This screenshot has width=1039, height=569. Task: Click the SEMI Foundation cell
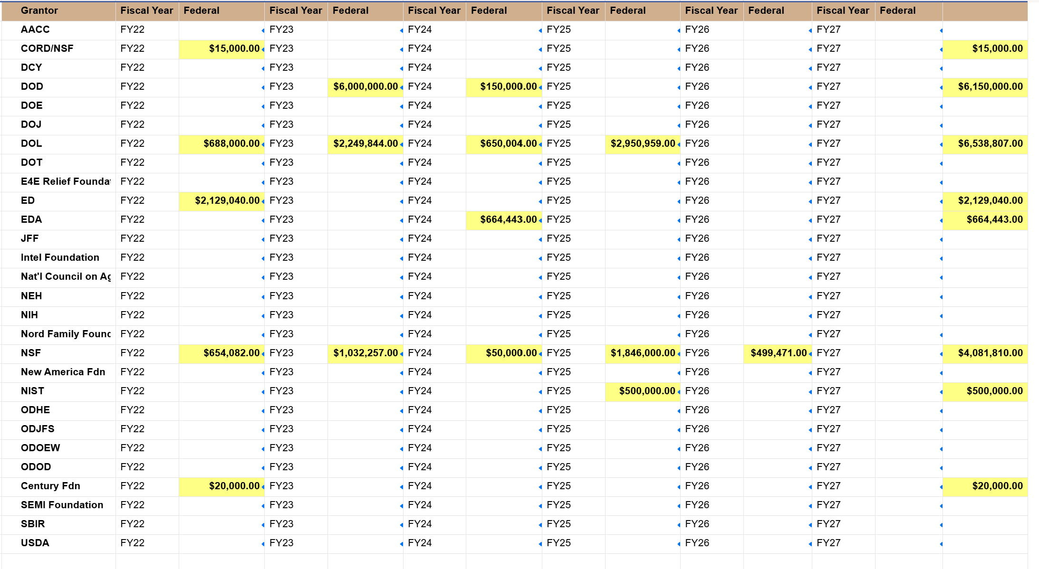coord(58,505)
